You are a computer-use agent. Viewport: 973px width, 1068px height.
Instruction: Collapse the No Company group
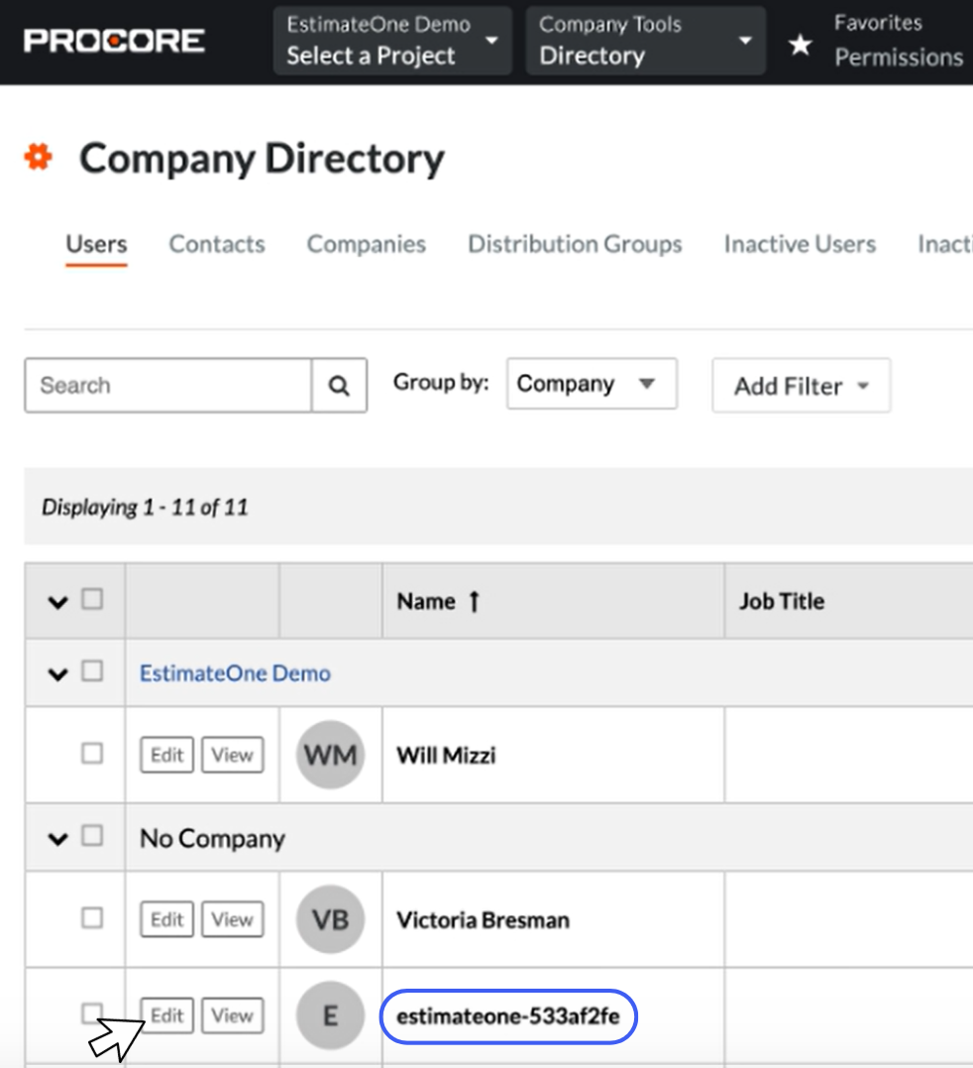(x=57, y=839)
